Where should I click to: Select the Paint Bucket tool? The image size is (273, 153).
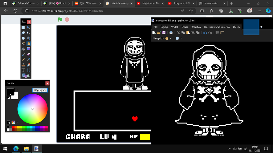(x=23, y=49)
